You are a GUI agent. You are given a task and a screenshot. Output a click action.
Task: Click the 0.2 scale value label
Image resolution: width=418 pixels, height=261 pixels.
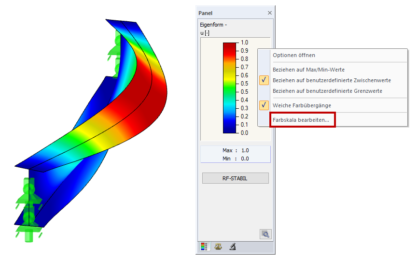point(244,116)
